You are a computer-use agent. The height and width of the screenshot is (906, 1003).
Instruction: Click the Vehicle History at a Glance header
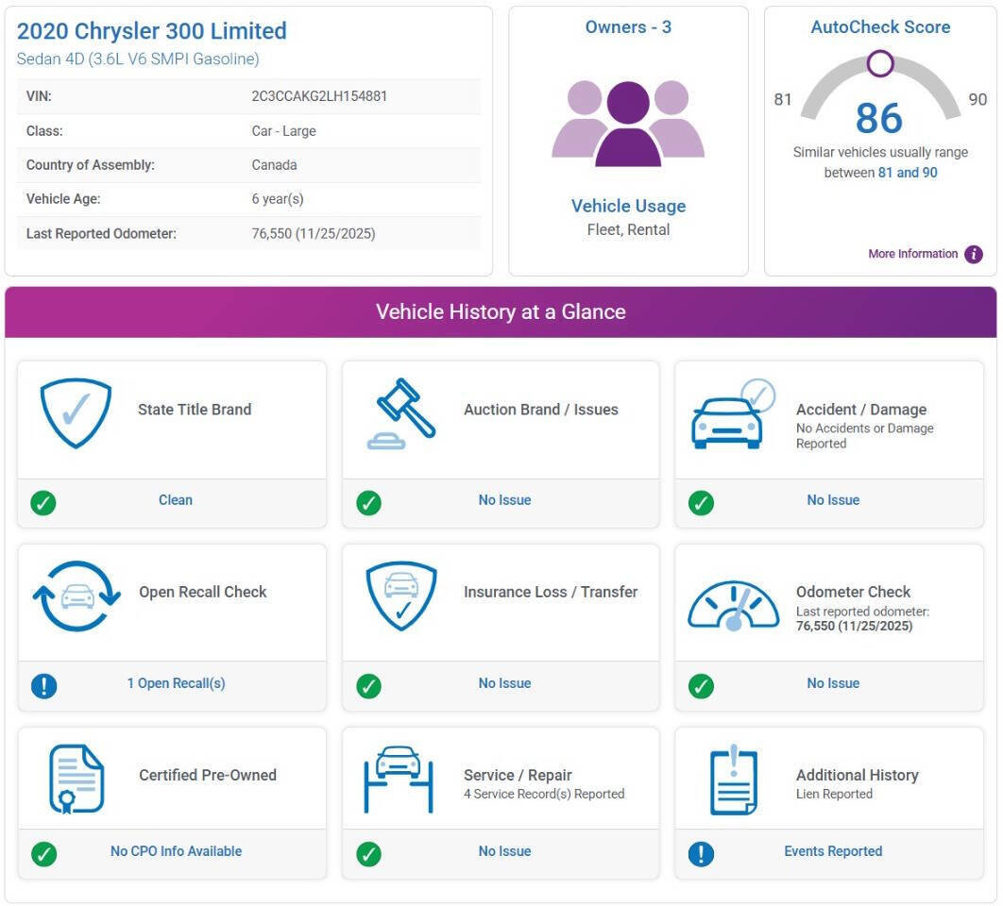(501, 312)
